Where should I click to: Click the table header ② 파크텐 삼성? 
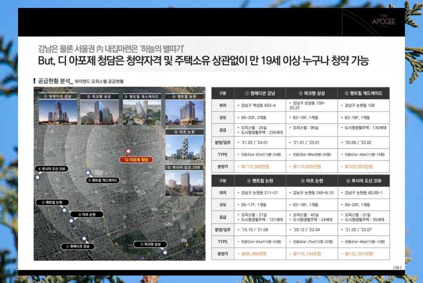[x=312, y=93]
